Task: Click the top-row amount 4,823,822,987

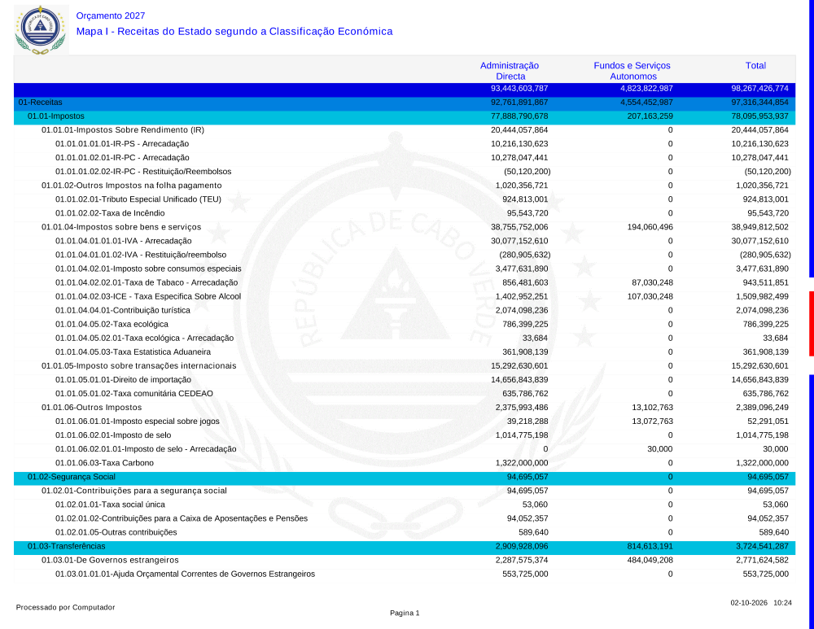Action: coord(646,89)
